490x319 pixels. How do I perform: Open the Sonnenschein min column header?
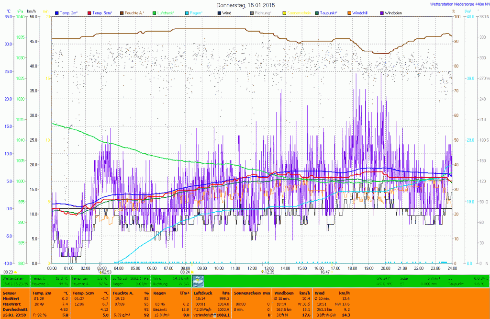point(252,292)
